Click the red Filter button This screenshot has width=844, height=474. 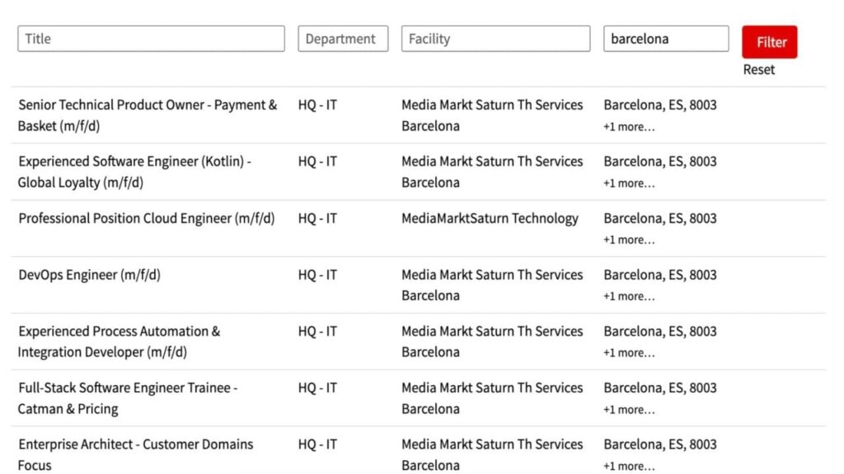coord(769,42)
